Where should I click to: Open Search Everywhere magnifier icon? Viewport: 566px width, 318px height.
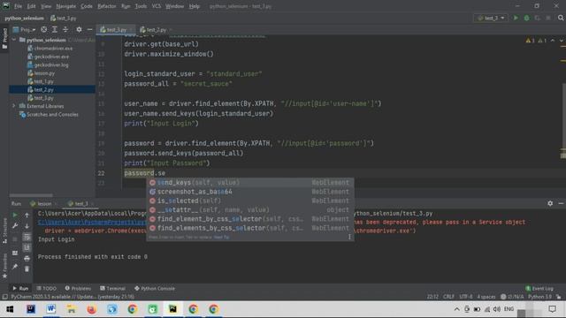tap(561, 18)
